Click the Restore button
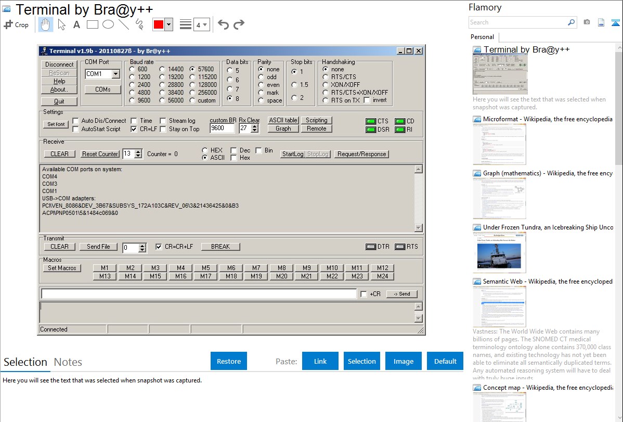This screenshot has height=422, width=623. pyautogui.click(x=229, y=361)
